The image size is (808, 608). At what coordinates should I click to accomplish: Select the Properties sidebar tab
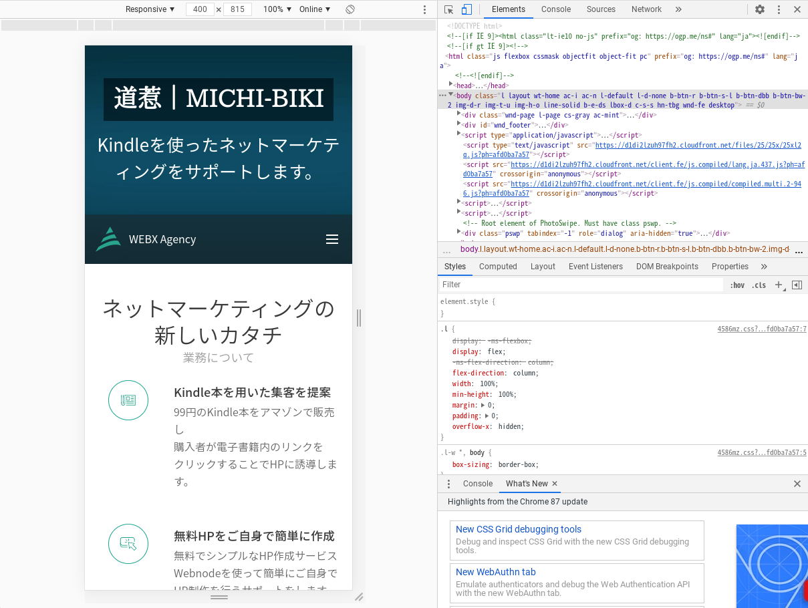pos(730,267)
